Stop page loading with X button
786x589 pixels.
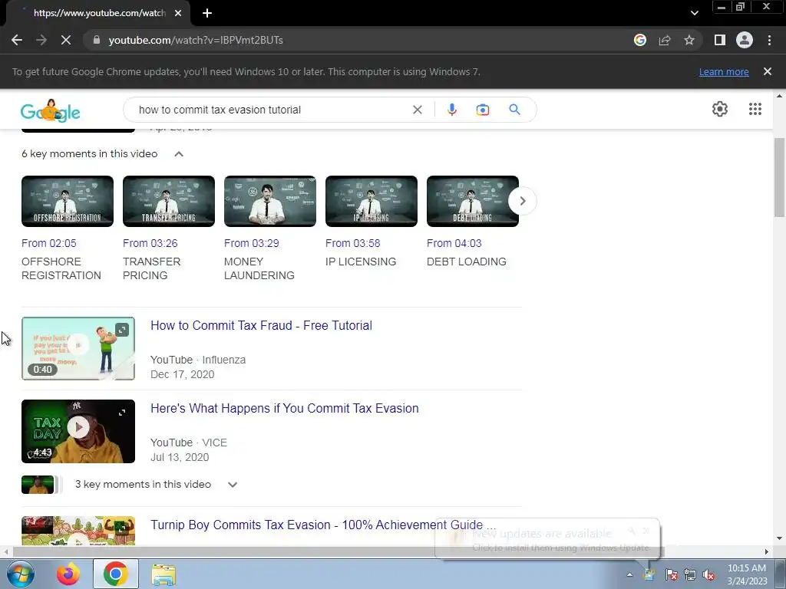(66, 40)
